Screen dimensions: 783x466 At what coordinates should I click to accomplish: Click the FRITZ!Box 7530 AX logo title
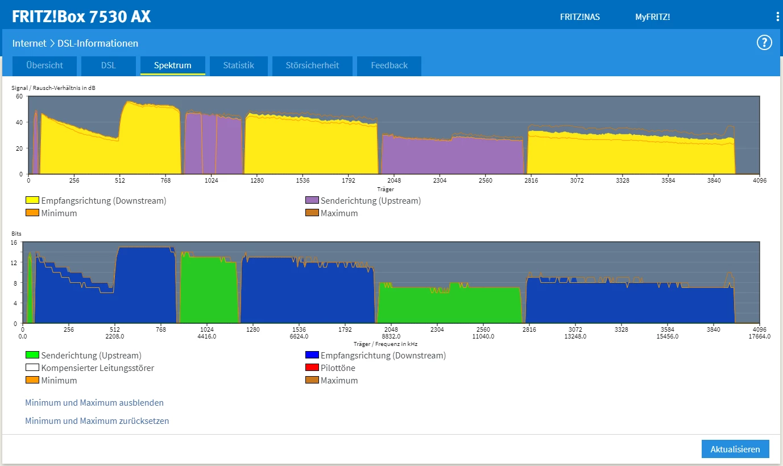pos(81,17)
